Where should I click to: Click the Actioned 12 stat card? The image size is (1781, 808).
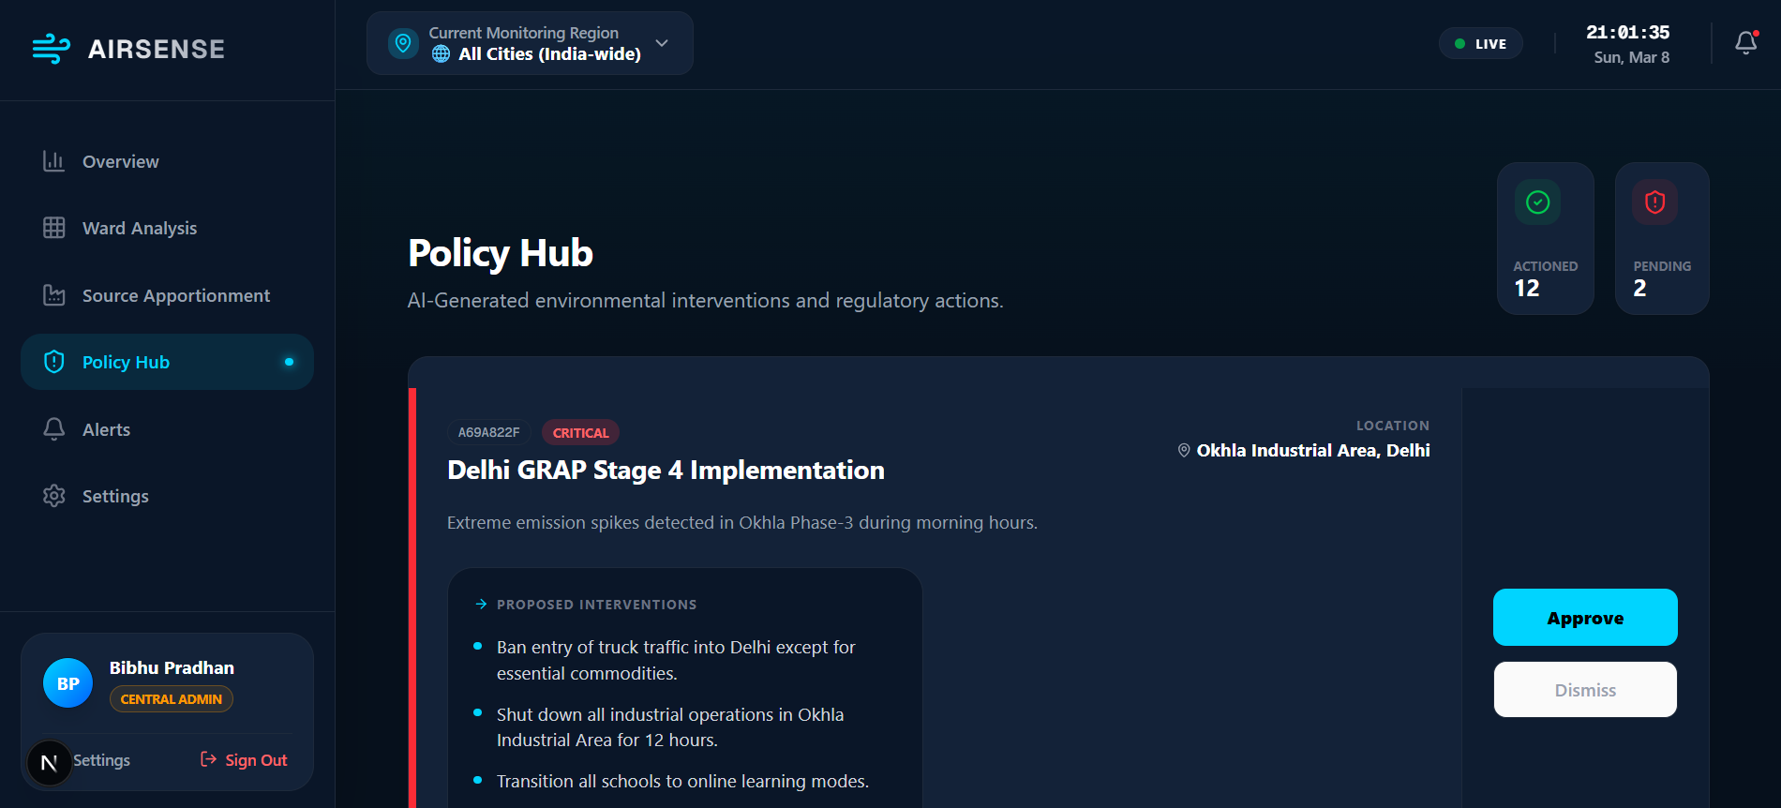click(1546, 238)
